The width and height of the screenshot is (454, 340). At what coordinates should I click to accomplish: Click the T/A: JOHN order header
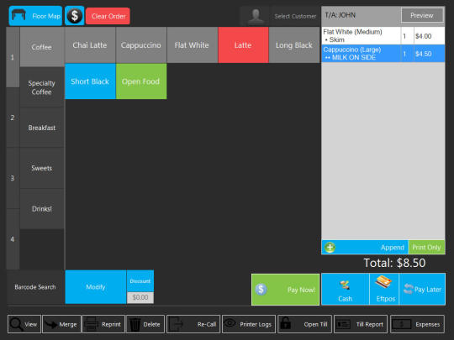(340, 15)
